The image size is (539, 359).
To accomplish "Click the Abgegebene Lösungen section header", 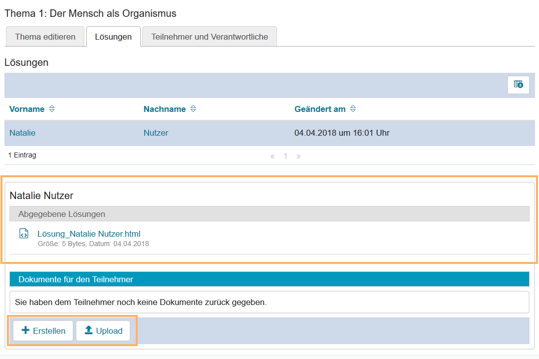I will pos(269,214).
